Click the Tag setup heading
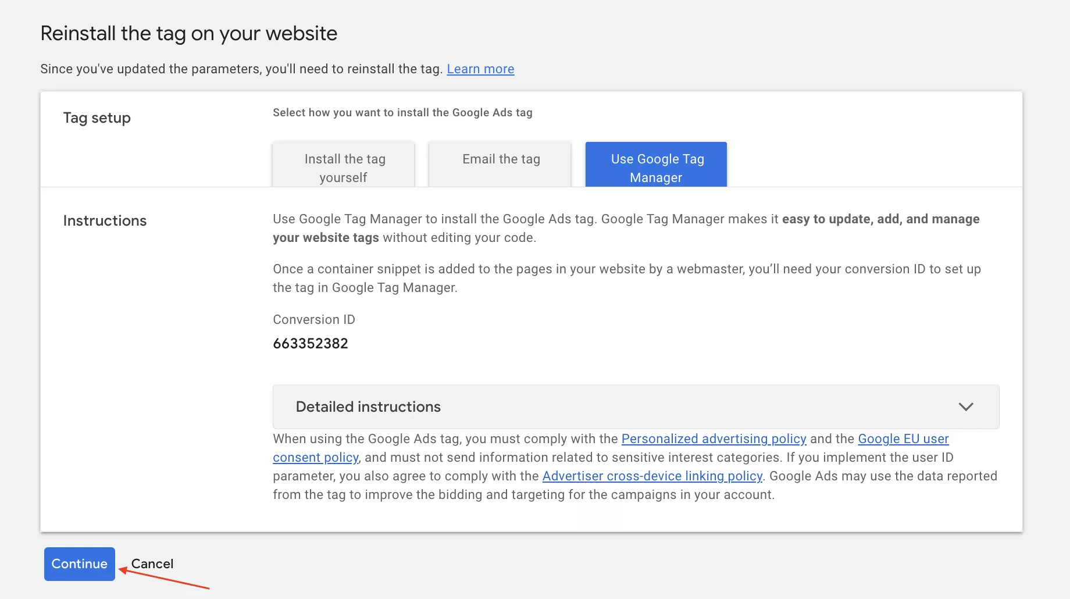The image size is (1070, 599). pyautogui.click(x=97, y=118)
